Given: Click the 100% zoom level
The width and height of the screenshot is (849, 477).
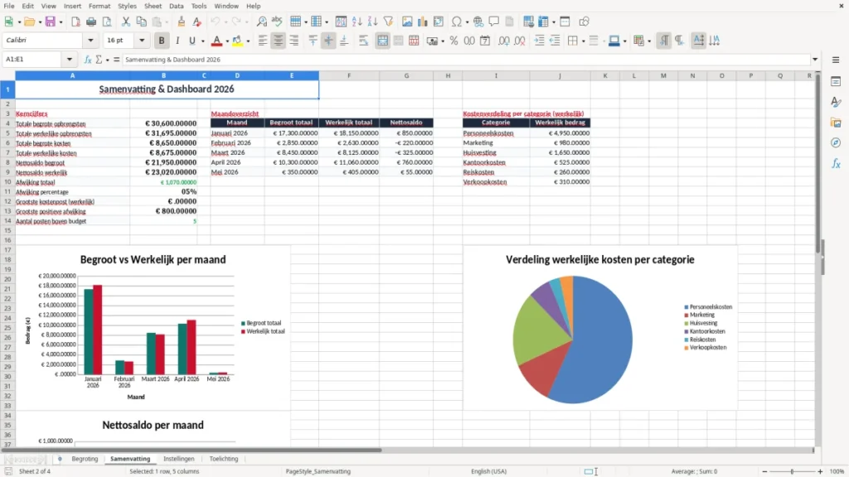Looking at the screenshot, I should [x=837, y=471].
